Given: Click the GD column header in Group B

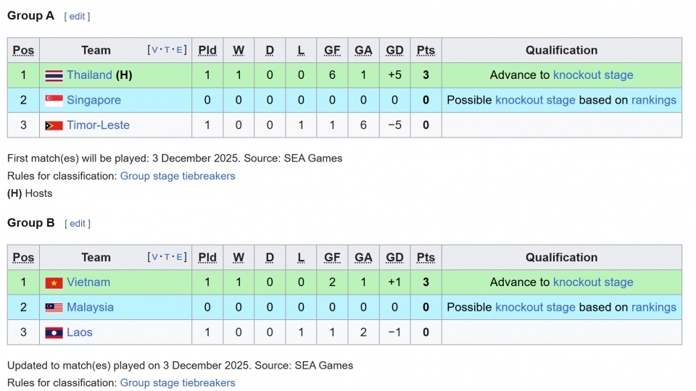Looking at the screenshot, I should pyautogui.click(x=394, y=257).
